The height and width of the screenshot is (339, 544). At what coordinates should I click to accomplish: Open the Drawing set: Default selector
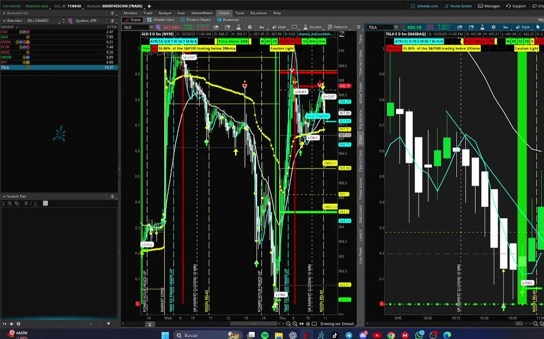point(337,324)
